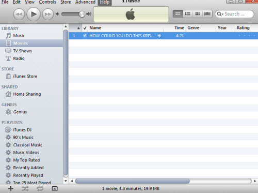Open the Help menu
Screen dimensions: 258x193
tap(105, 2)
